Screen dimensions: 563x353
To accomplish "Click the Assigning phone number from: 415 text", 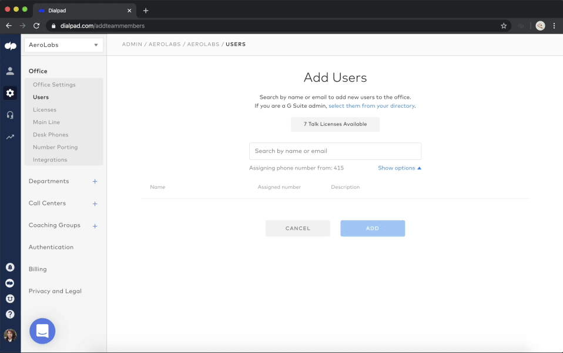I will (x=297, y=168).
